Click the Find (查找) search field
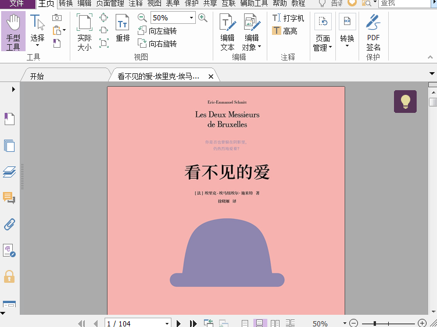This screenshot has height=327, width=437. click(405, 3)
